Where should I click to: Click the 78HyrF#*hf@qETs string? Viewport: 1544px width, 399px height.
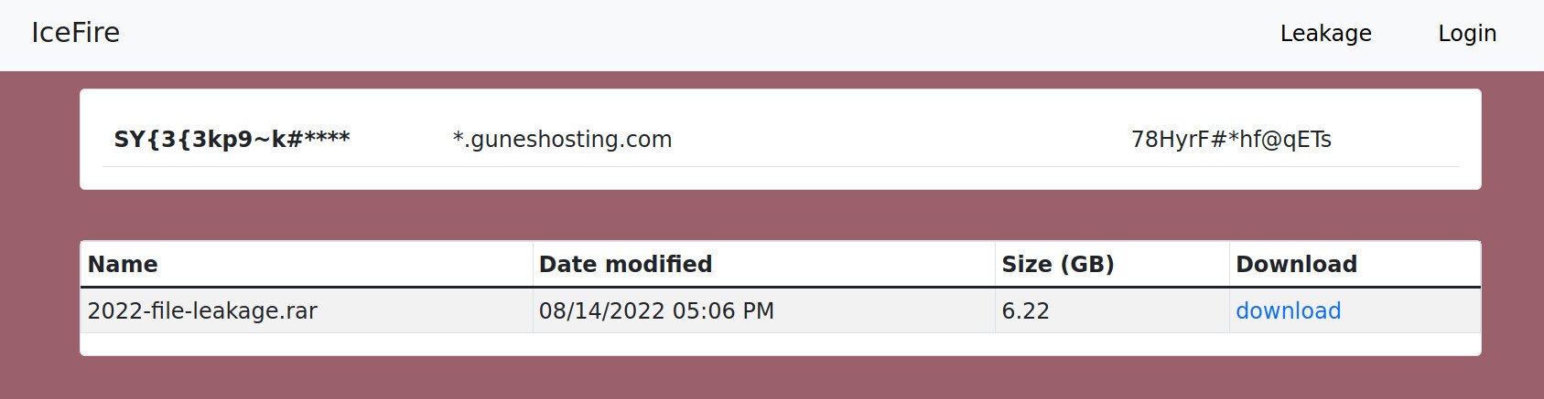(x=1231, y=140)
